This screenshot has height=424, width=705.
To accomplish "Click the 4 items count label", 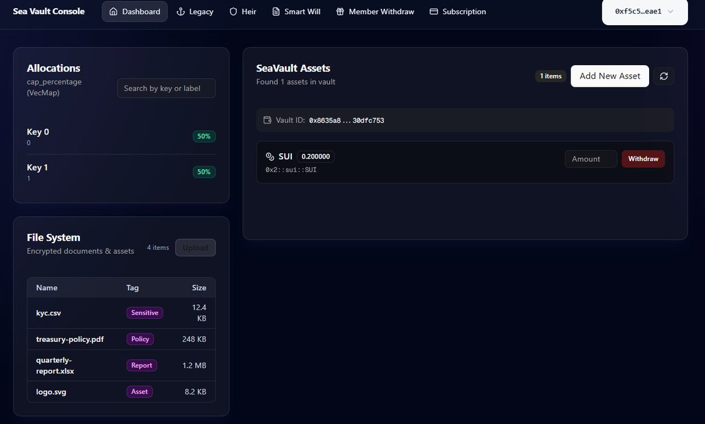I will [x=157, y=248].
